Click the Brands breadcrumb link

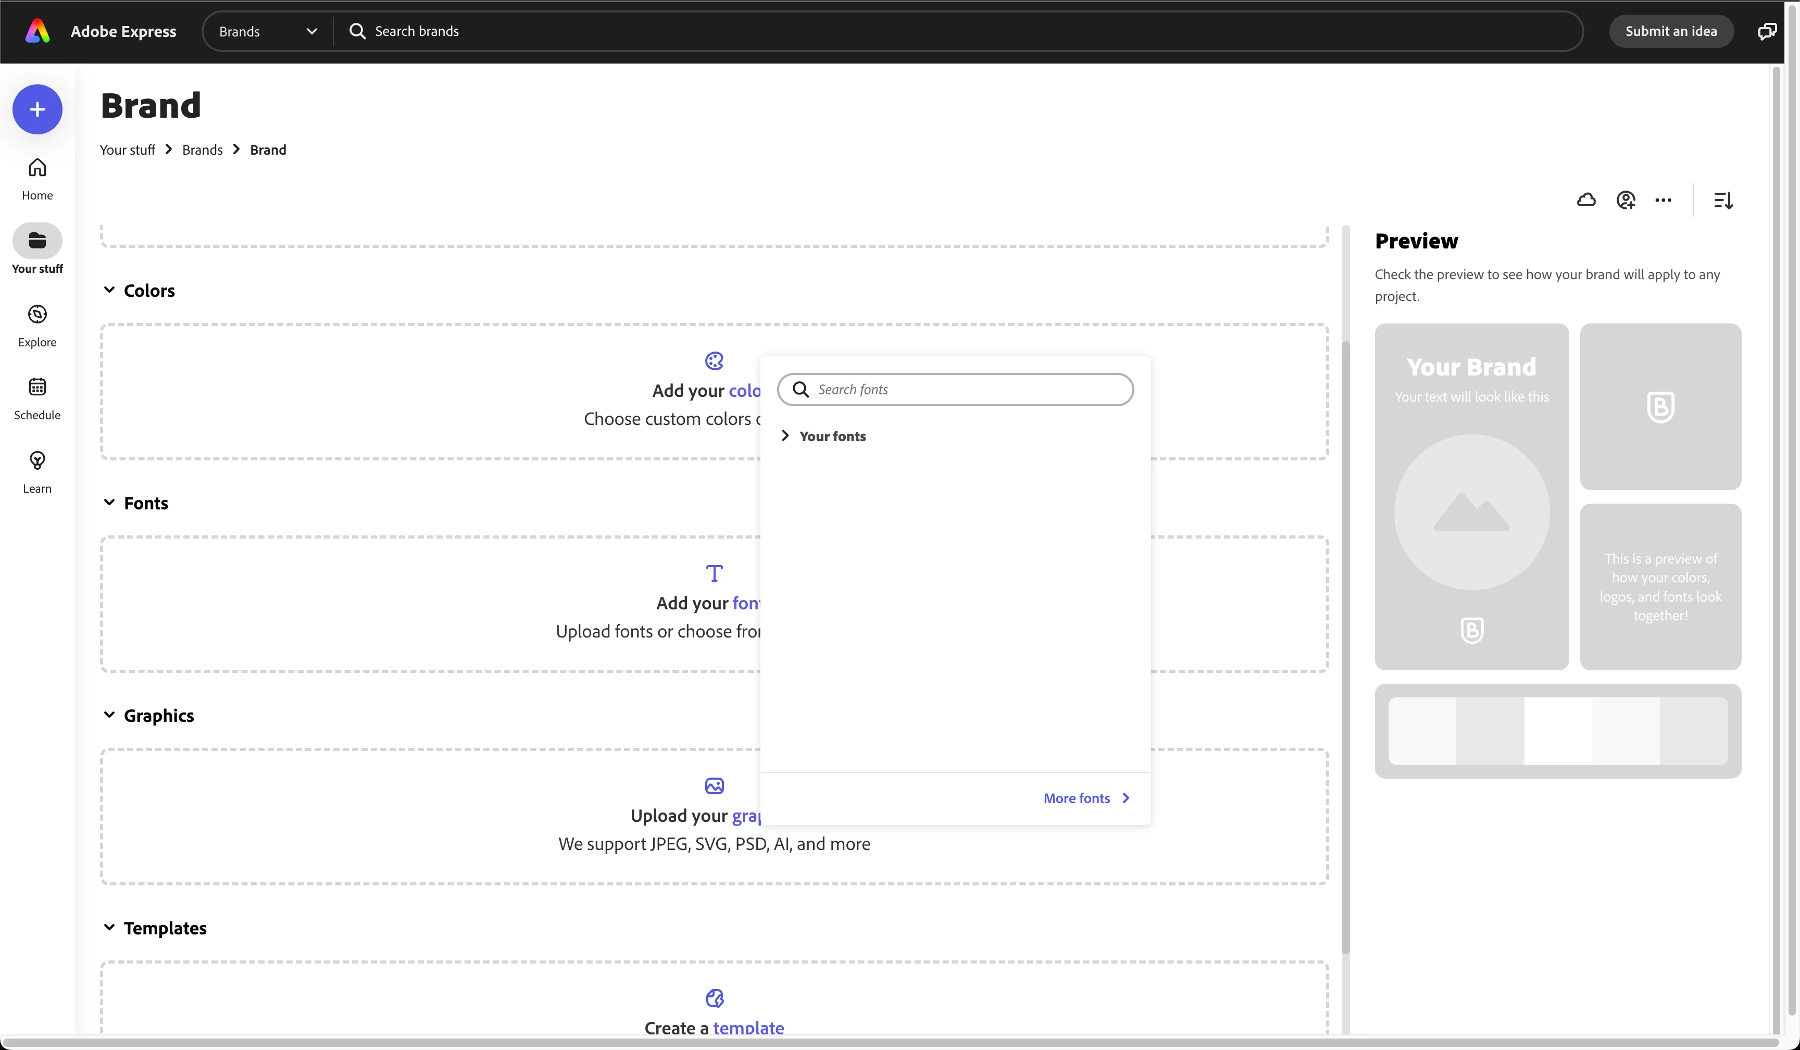(202, 150)
